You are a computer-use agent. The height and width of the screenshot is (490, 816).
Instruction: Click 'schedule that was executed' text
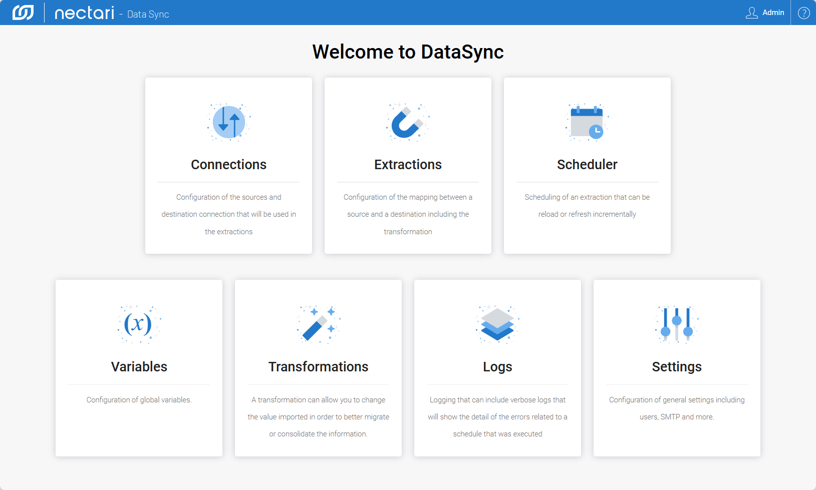[x=497, y=434]
